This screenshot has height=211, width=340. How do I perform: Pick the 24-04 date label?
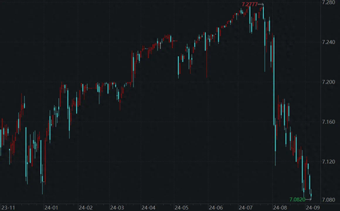[x=148, y=207]
